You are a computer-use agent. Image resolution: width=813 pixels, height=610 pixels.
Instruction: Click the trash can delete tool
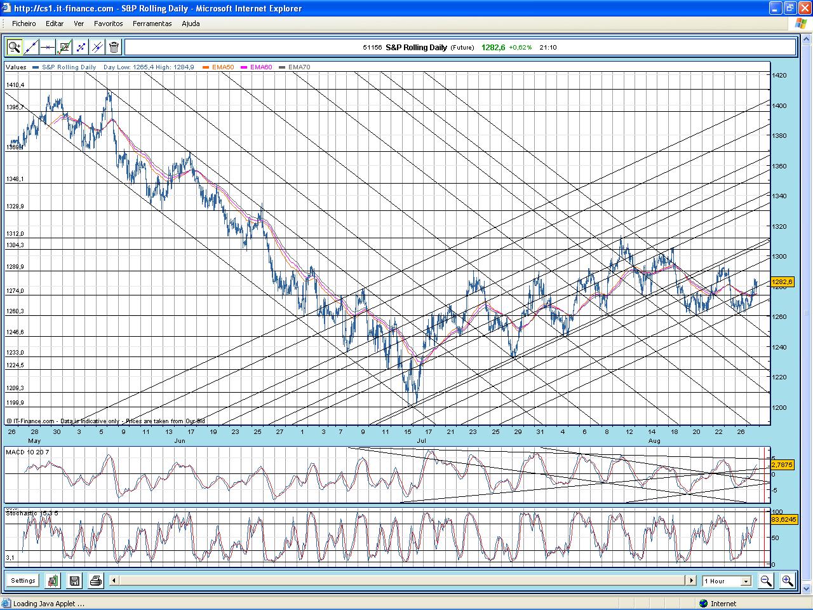114,47
